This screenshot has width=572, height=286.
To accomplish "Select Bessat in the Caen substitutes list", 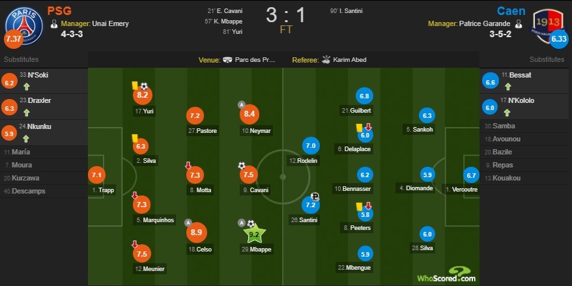I will coord(520,76).
